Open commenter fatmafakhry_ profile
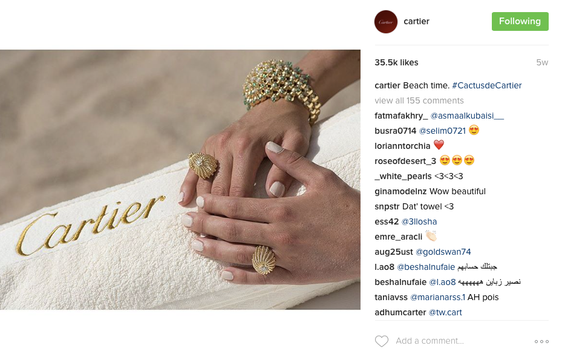 (401, 116)
